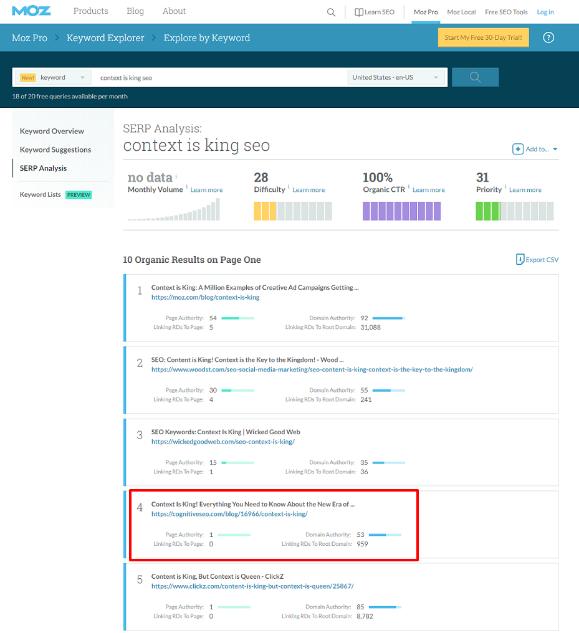Run search with the magnifier button
The image size is (579, 633).
pos(476,77)
